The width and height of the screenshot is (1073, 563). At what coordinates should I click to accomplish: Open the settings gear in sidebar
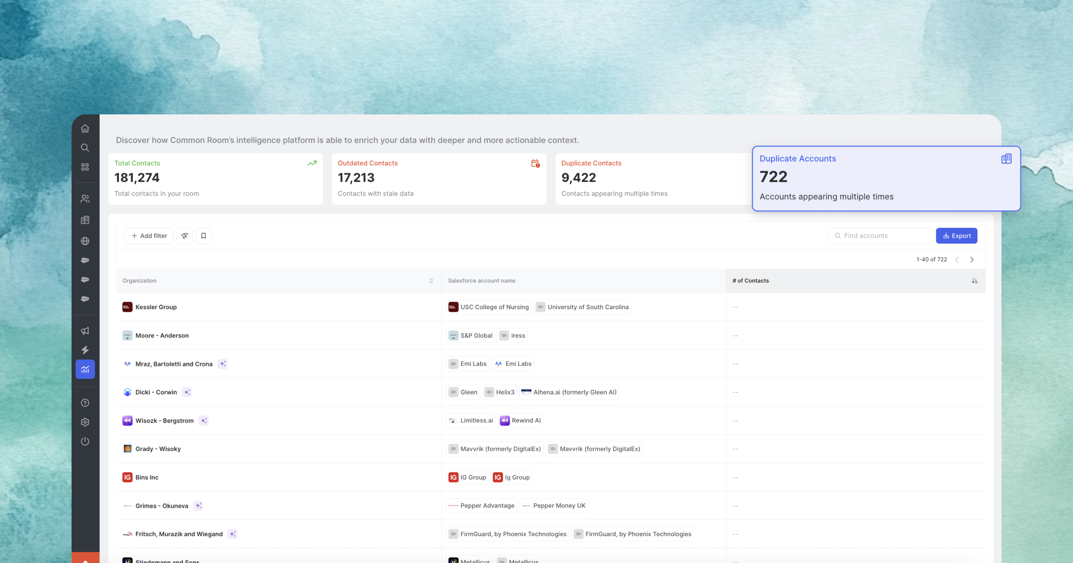(85, 422)
